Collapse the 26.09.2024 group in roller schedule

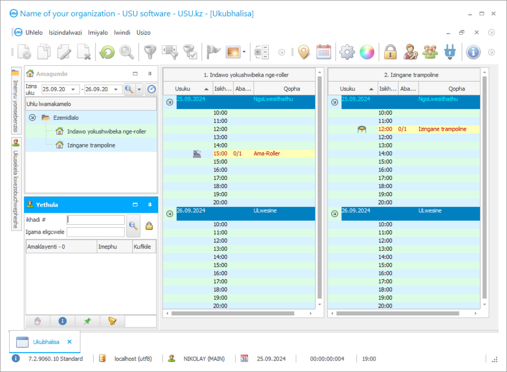click(170, 214)
